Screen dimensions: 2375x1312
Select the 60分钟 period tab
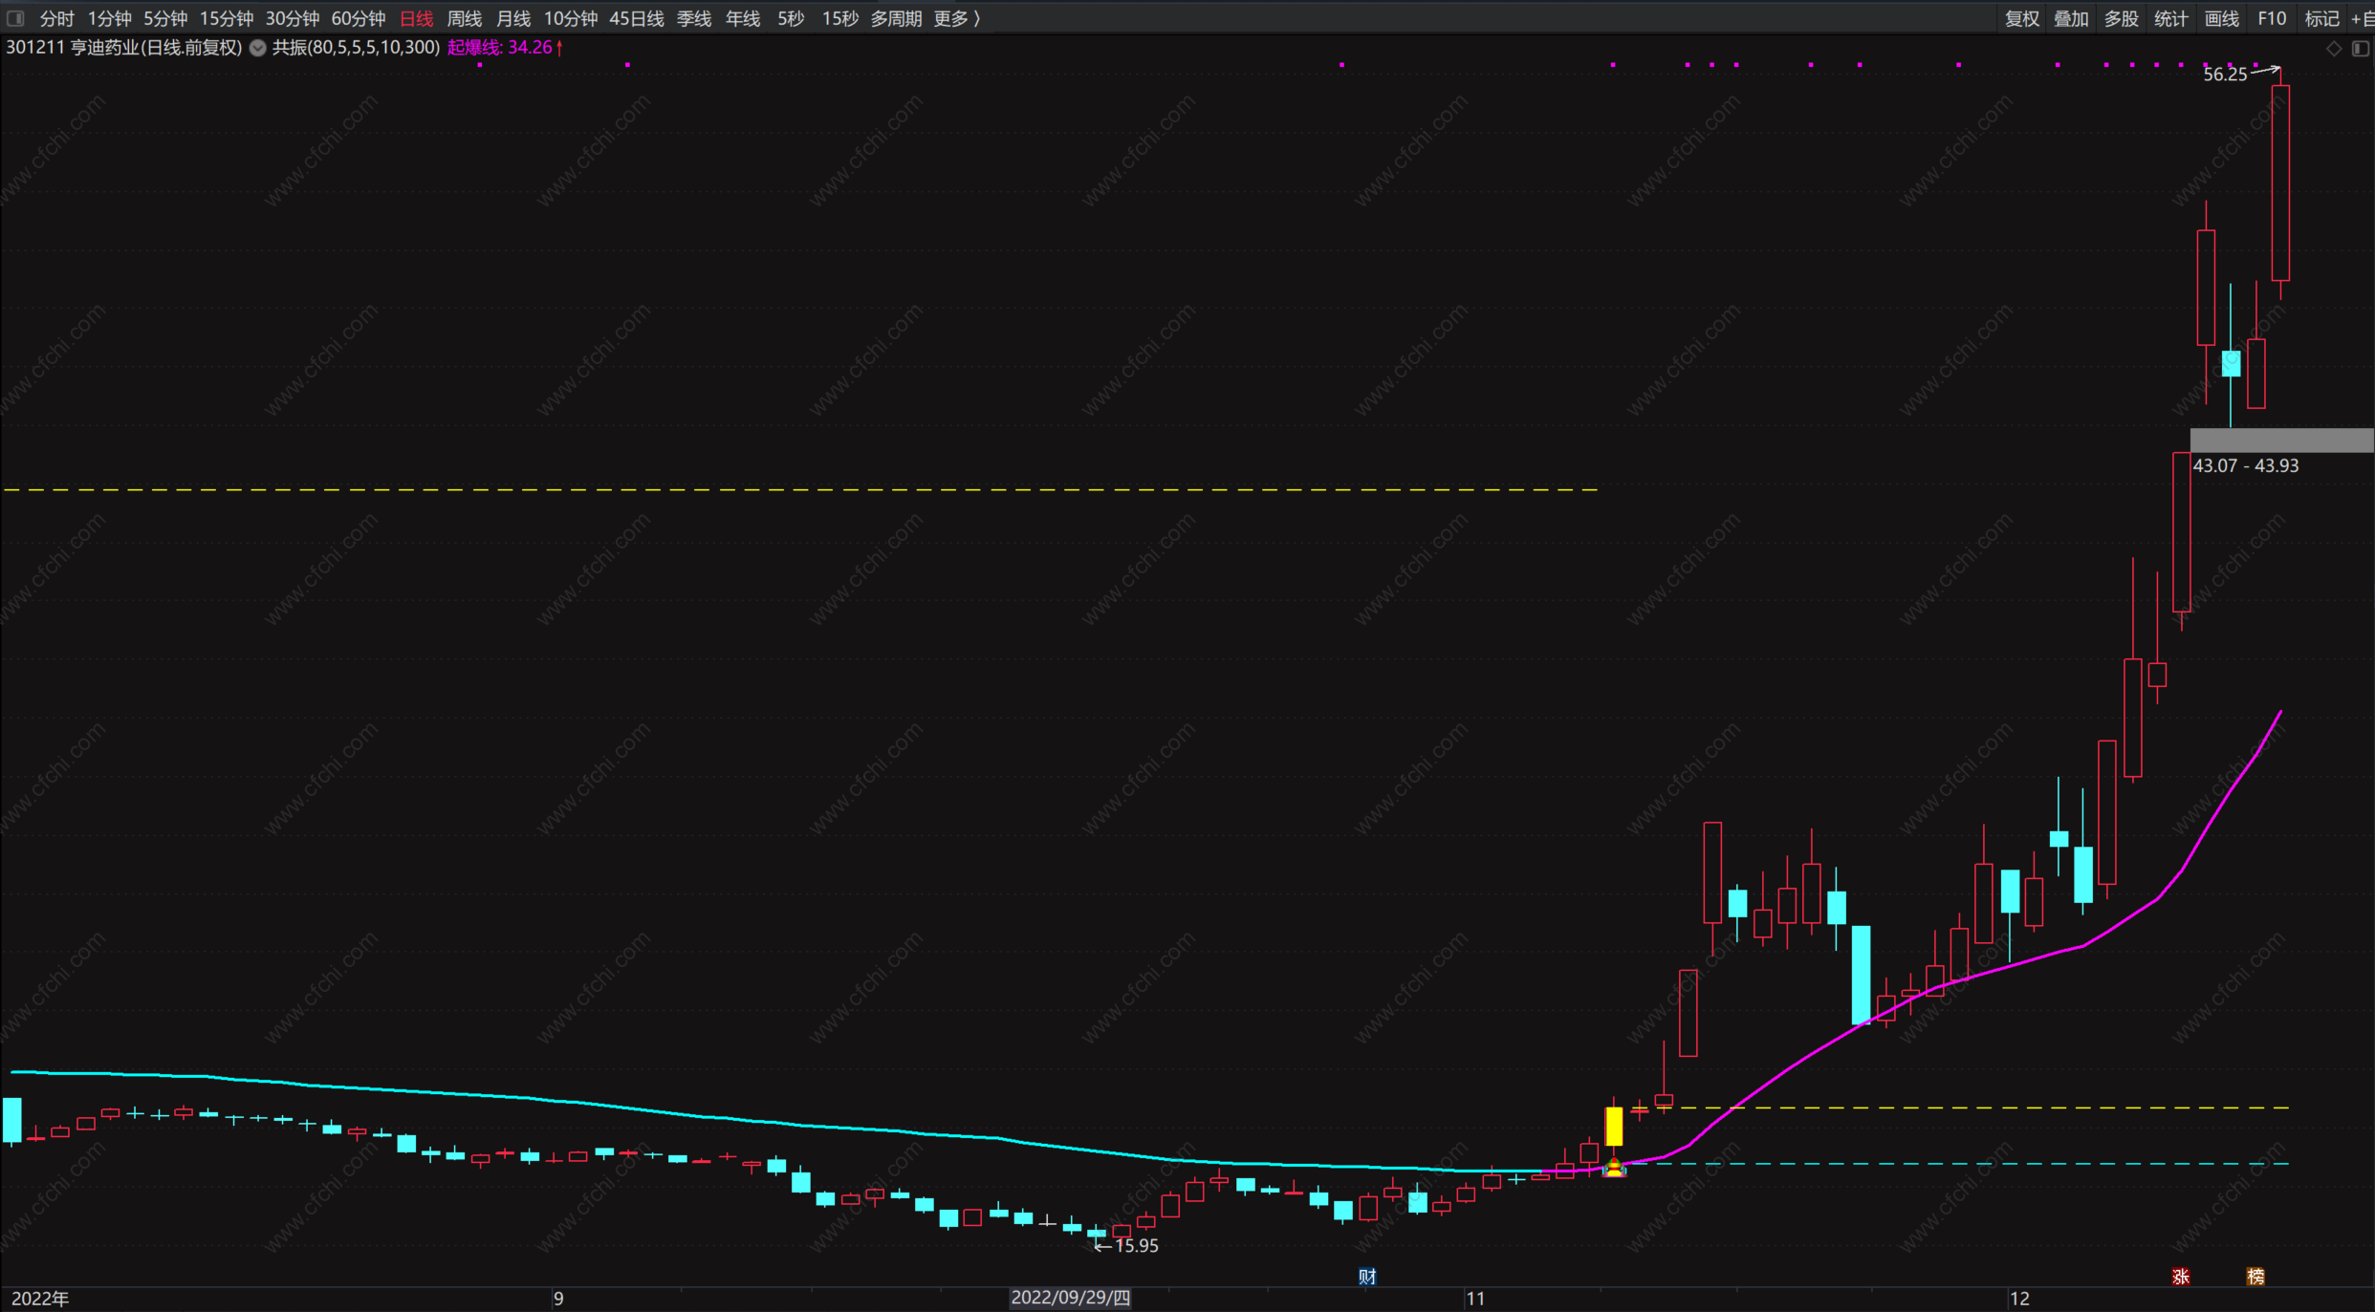point(358,18)
